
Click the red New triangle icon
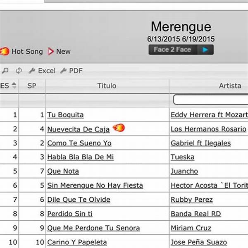pyautogui.click(x=51, y=51)
